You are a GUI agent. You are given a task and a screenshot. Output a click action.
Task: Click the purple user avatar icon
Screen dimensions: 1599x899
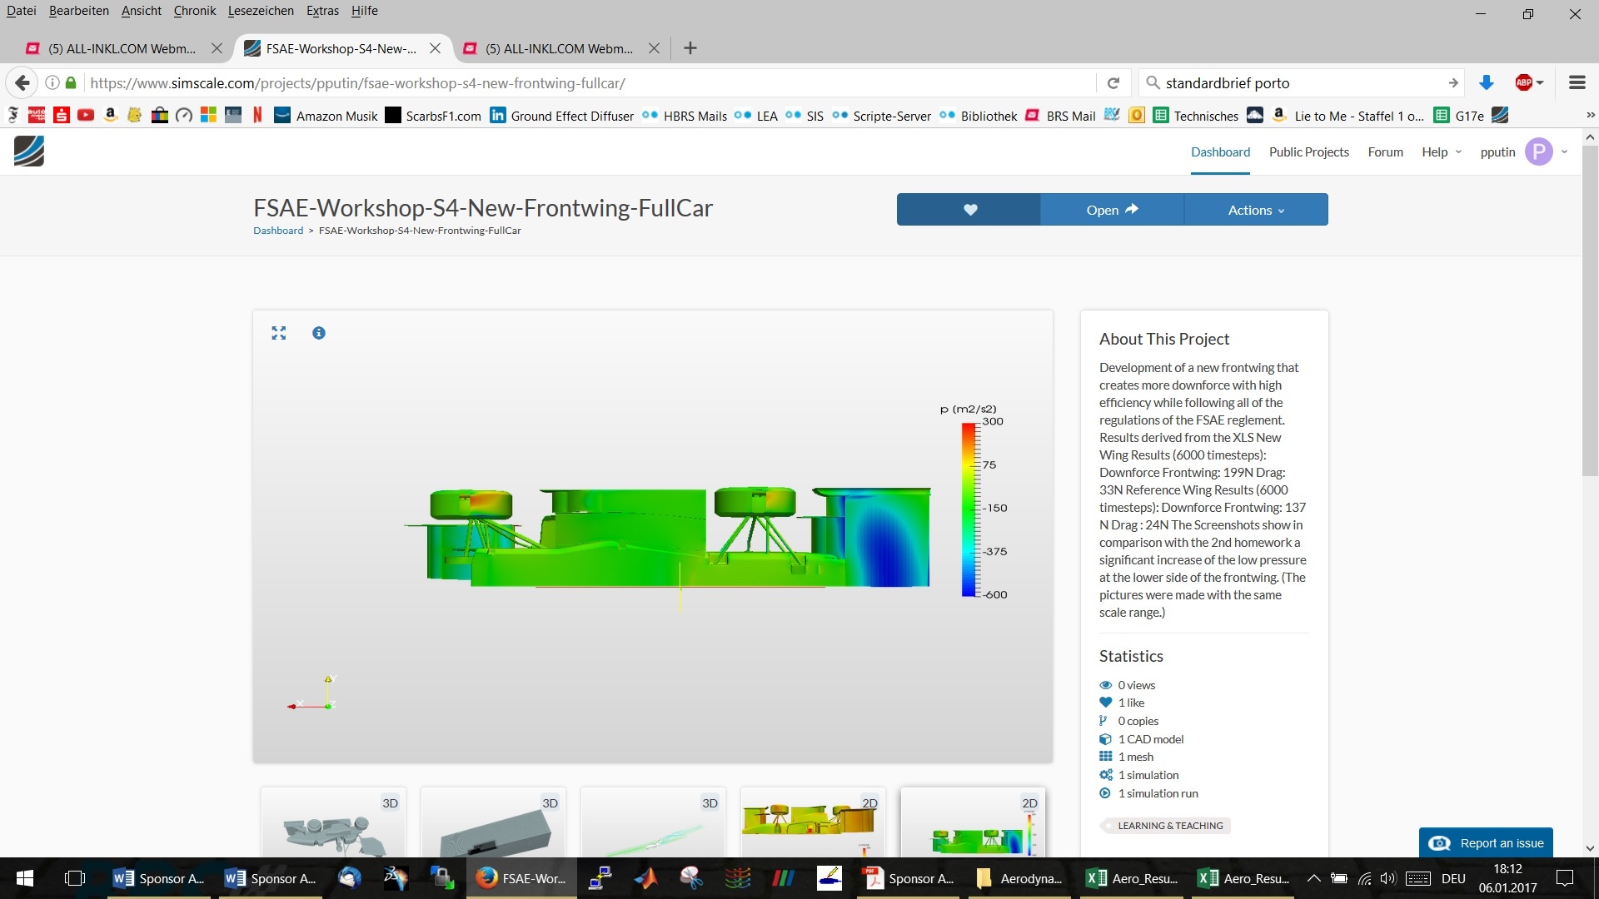tap(1538, 151)
